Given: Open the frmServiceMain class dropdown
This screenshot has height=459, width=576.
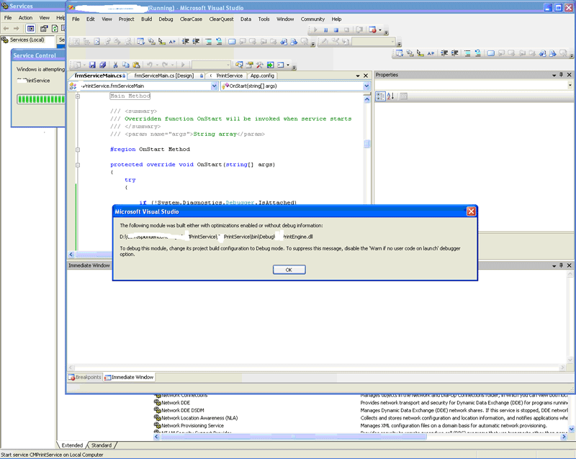Looking at the screenshot, I should point(215,86).
